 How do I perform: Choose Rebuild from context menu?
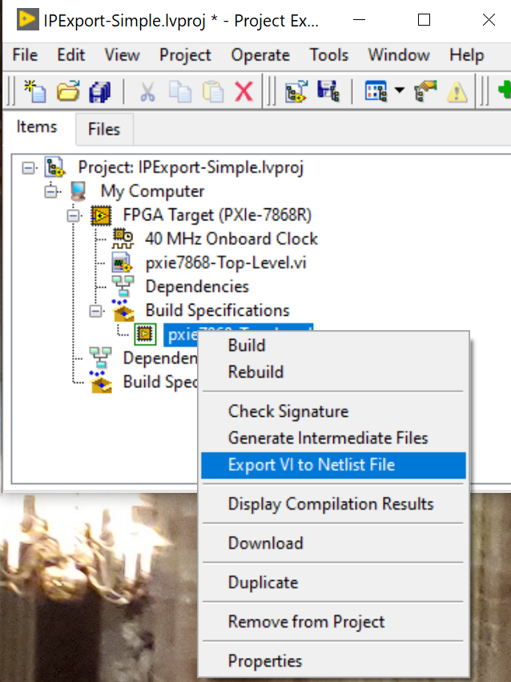(x=333, y=372)
